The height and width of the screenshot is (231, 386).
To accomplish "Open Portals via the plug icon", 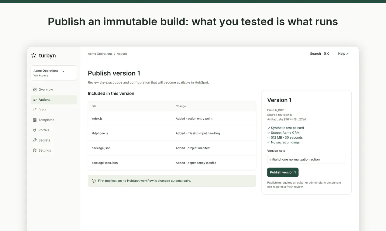I will click(x=35, y=130).
